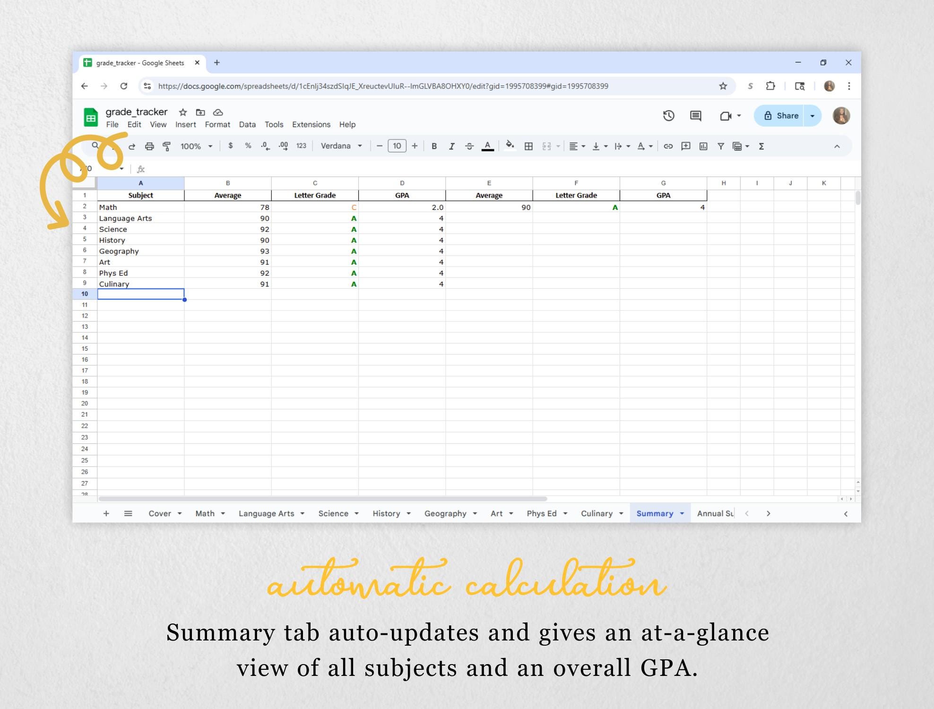
Task: Open the Data menu
Action: tap(247, 124)
